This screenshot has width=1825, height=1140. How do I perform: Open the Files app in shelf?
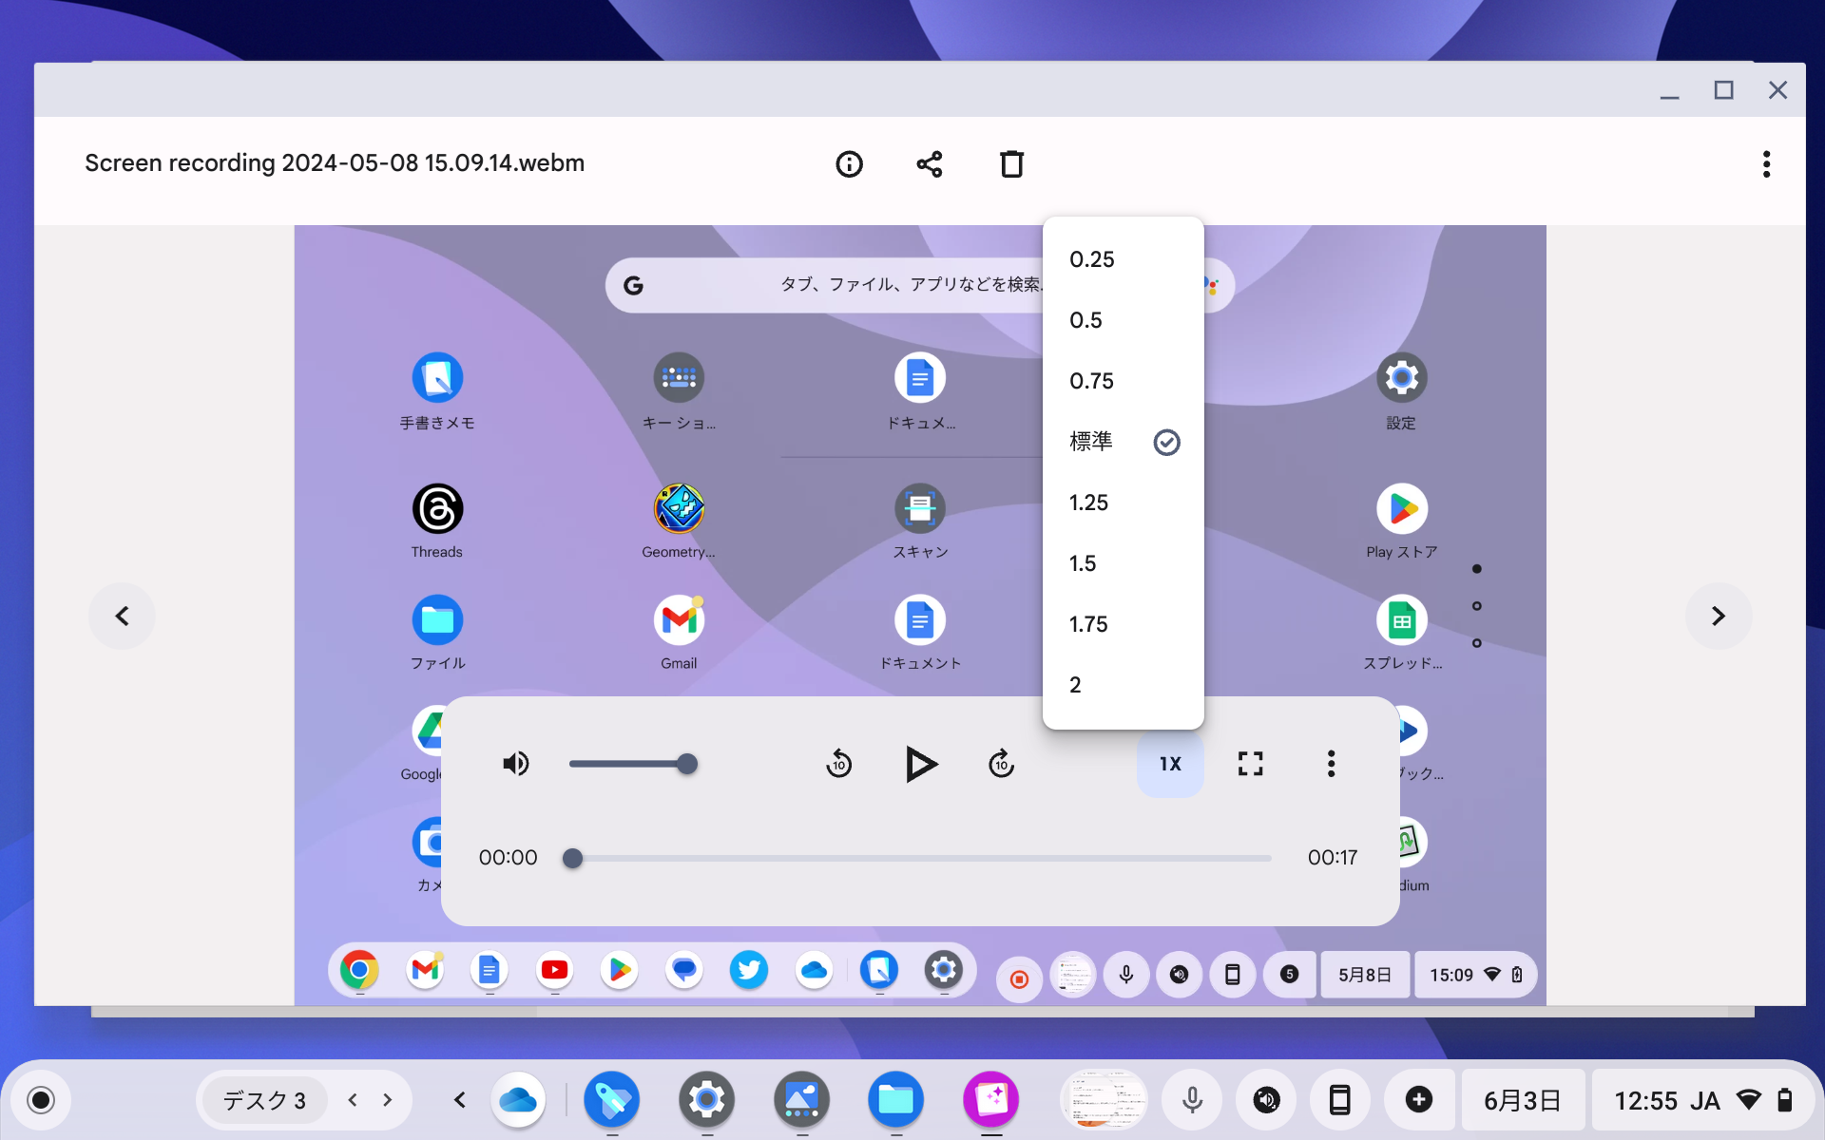[x=895, y=1100]
